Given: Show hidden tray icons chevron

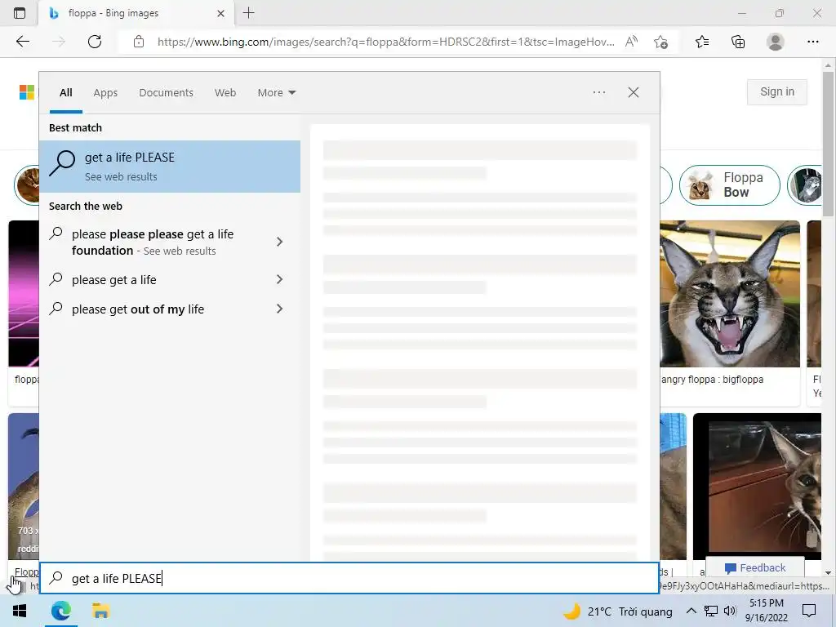Looking at the screenshot, I should 691,611.
